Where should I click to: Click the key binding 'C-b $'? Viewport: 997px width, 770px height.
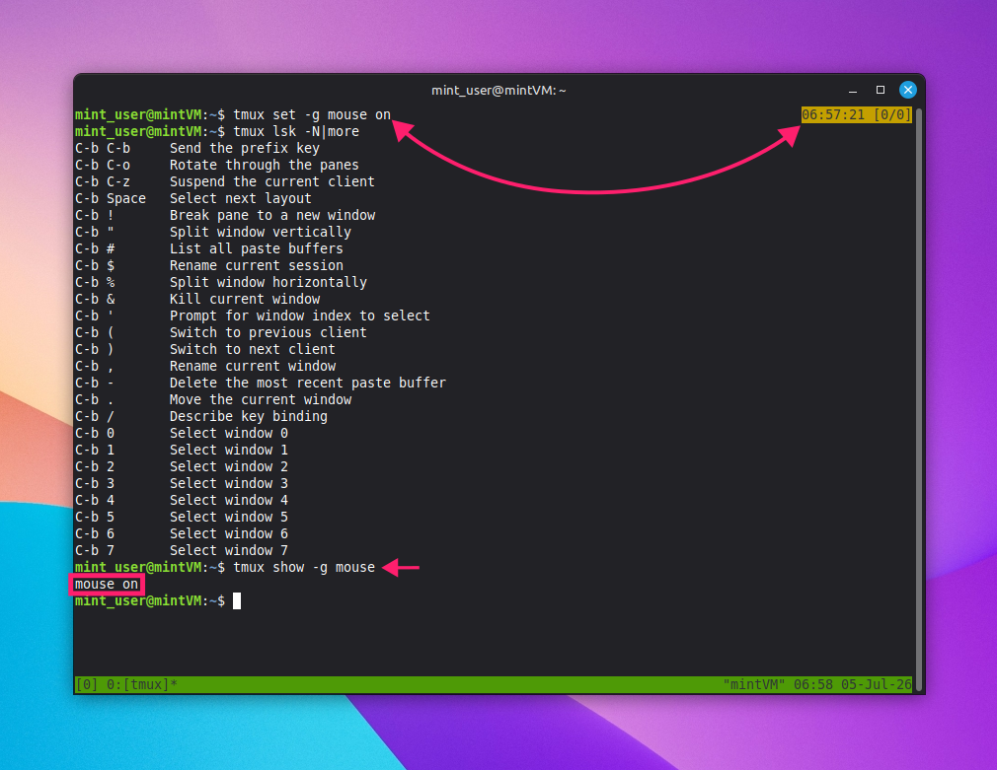[x=95, y=265]
